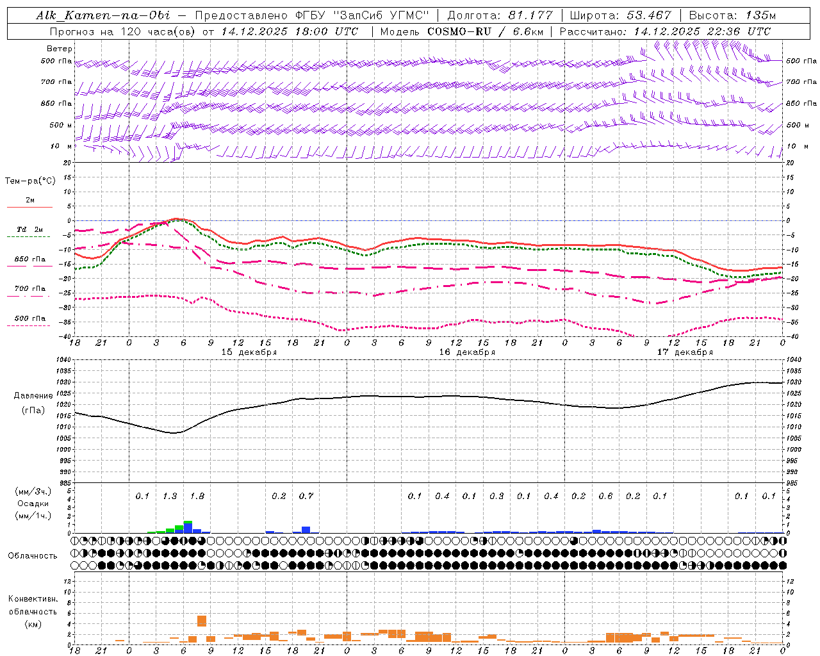Click the Высота: 135м value
Viewport: 820px width, 656px height.
[732, 15]
